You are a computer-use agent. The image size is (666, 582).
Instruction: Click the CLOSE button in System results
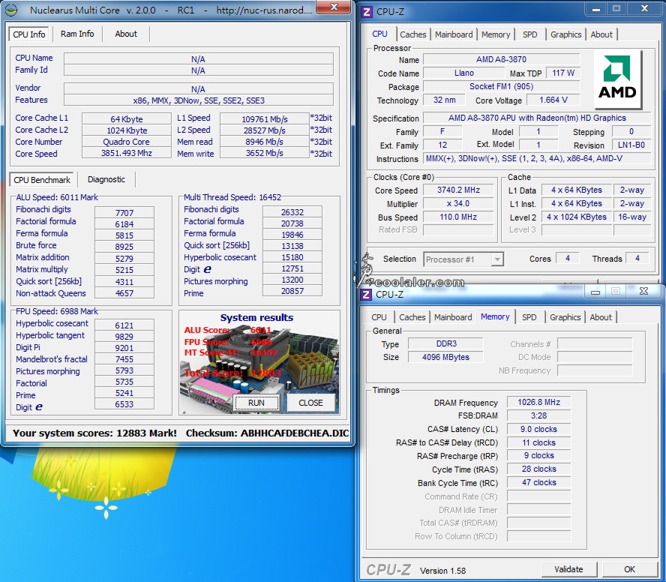click(x=310, y=403)
